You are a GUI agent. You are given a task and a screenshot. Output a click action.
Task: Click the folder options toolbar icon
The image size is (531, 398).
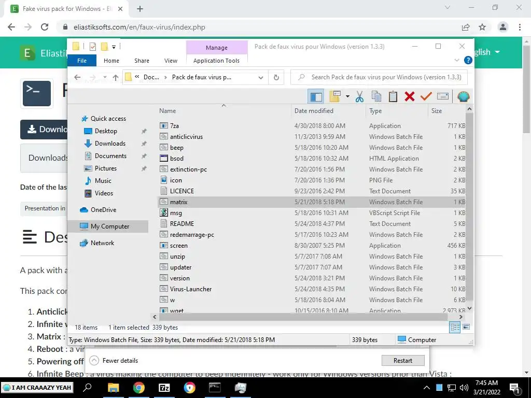click(x=335, y=96)
